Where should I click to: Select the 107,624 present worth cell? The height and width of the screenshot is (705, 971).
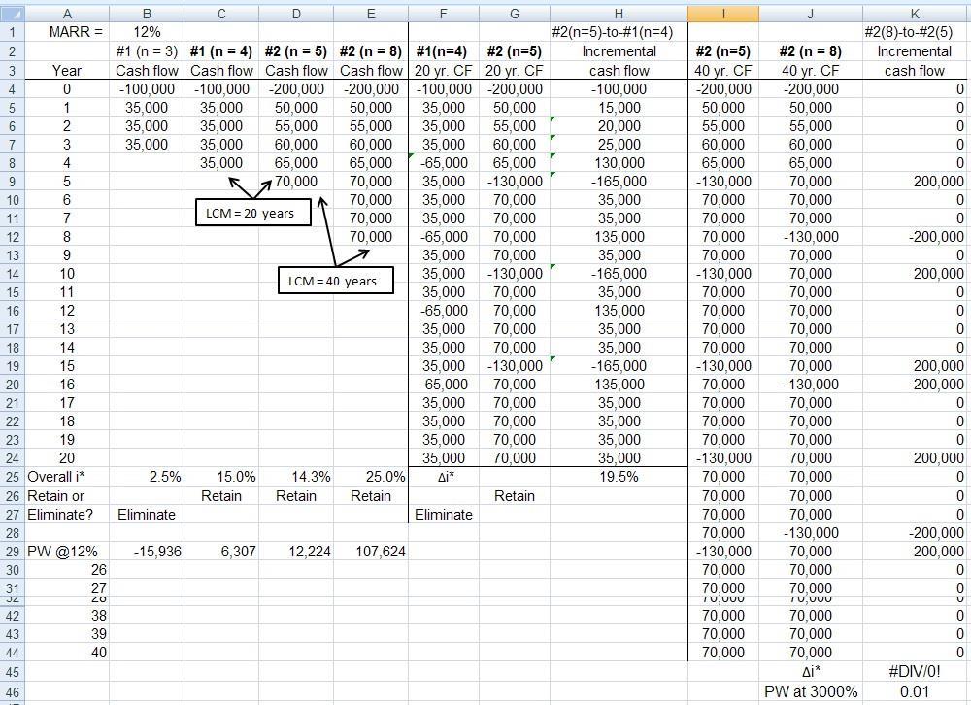371,552
